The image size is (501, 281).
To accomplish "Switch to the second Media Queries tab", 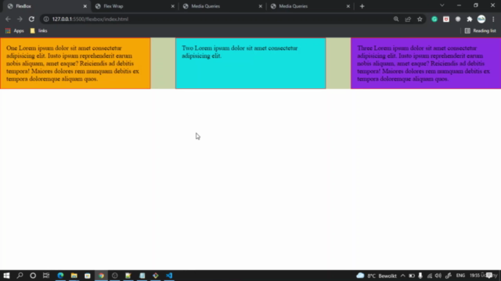I will point(310,6).
